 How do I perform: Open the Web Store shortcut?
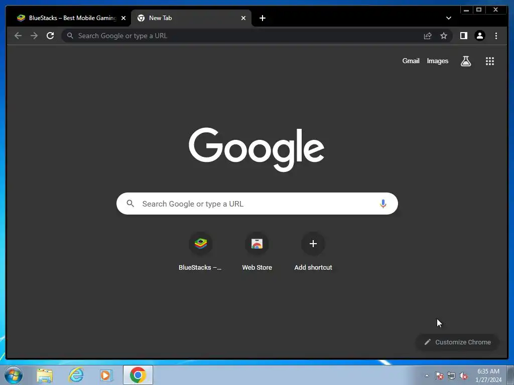(x=257, y=252)
